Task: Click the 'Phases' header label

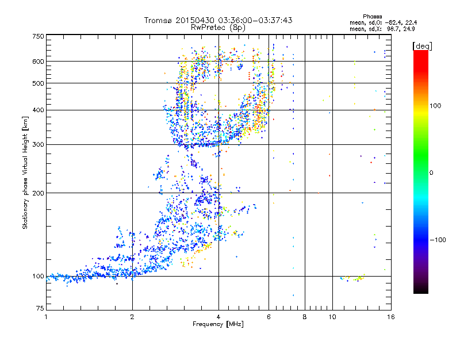Action: tap(372, 17)
